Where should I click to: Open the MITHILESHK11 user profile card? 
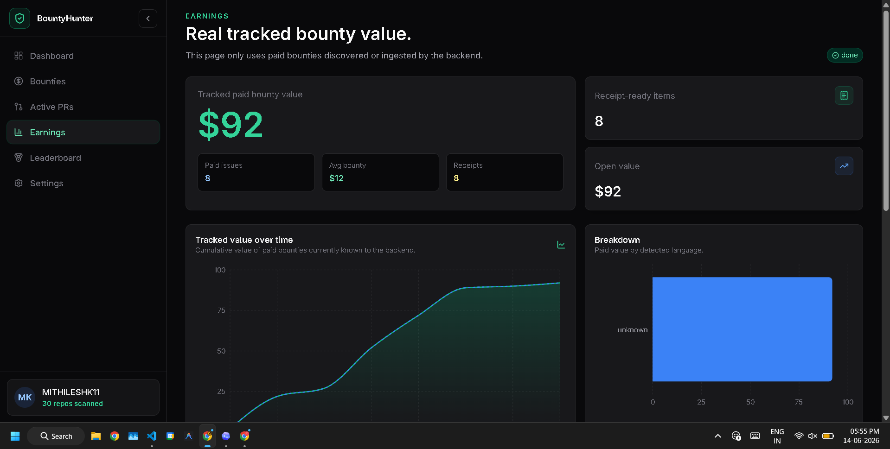tap(83, 398)
